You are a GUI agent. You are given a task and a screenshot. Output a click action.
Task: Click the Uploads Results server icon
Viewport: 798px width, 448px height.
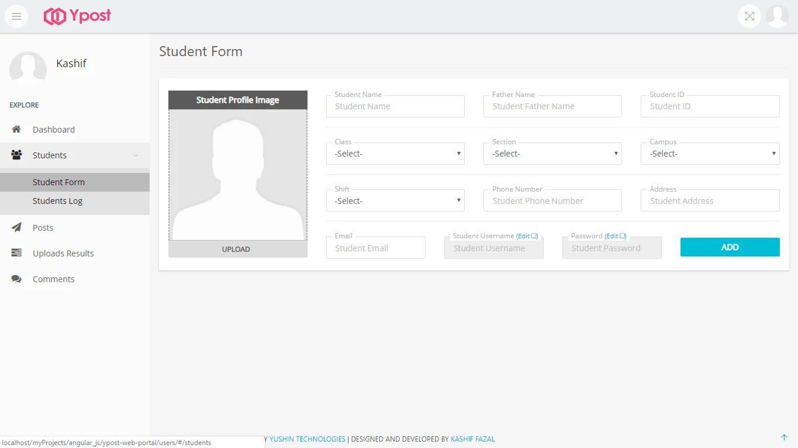(16, 253)
